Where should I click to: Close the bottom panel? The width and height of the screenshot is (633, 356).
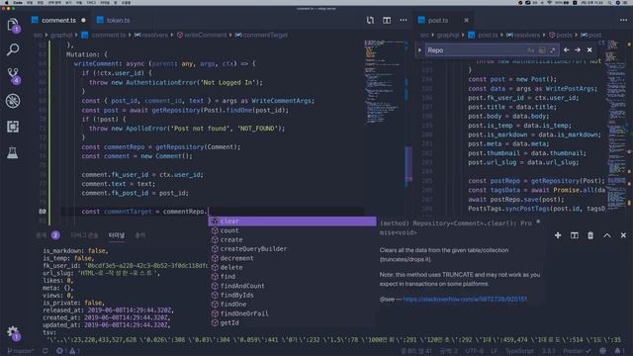pos(623,235)
